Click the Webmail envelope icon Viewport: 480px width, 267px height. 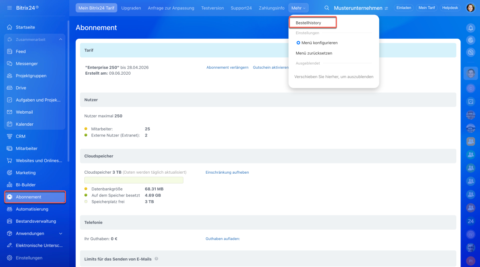(10, 112)
